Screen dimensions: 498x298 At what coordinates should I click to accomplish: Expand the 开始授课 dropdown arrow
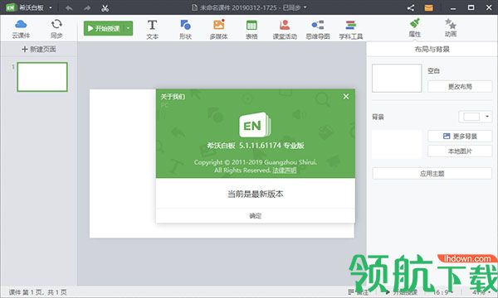pos(129,28)
